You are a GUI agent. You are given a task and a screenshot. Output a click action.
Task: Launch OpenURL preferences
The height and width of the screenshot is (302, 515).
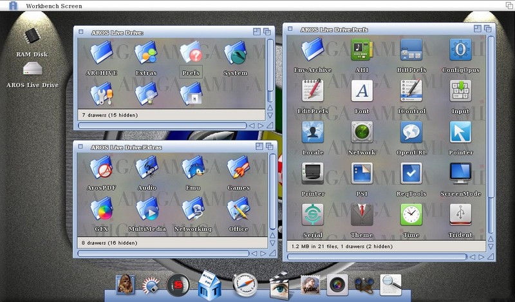pos(411,132)
